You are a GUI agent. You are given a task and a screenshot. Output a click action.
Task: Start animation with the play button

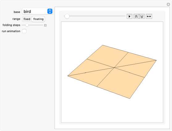[x=129, y=17]
